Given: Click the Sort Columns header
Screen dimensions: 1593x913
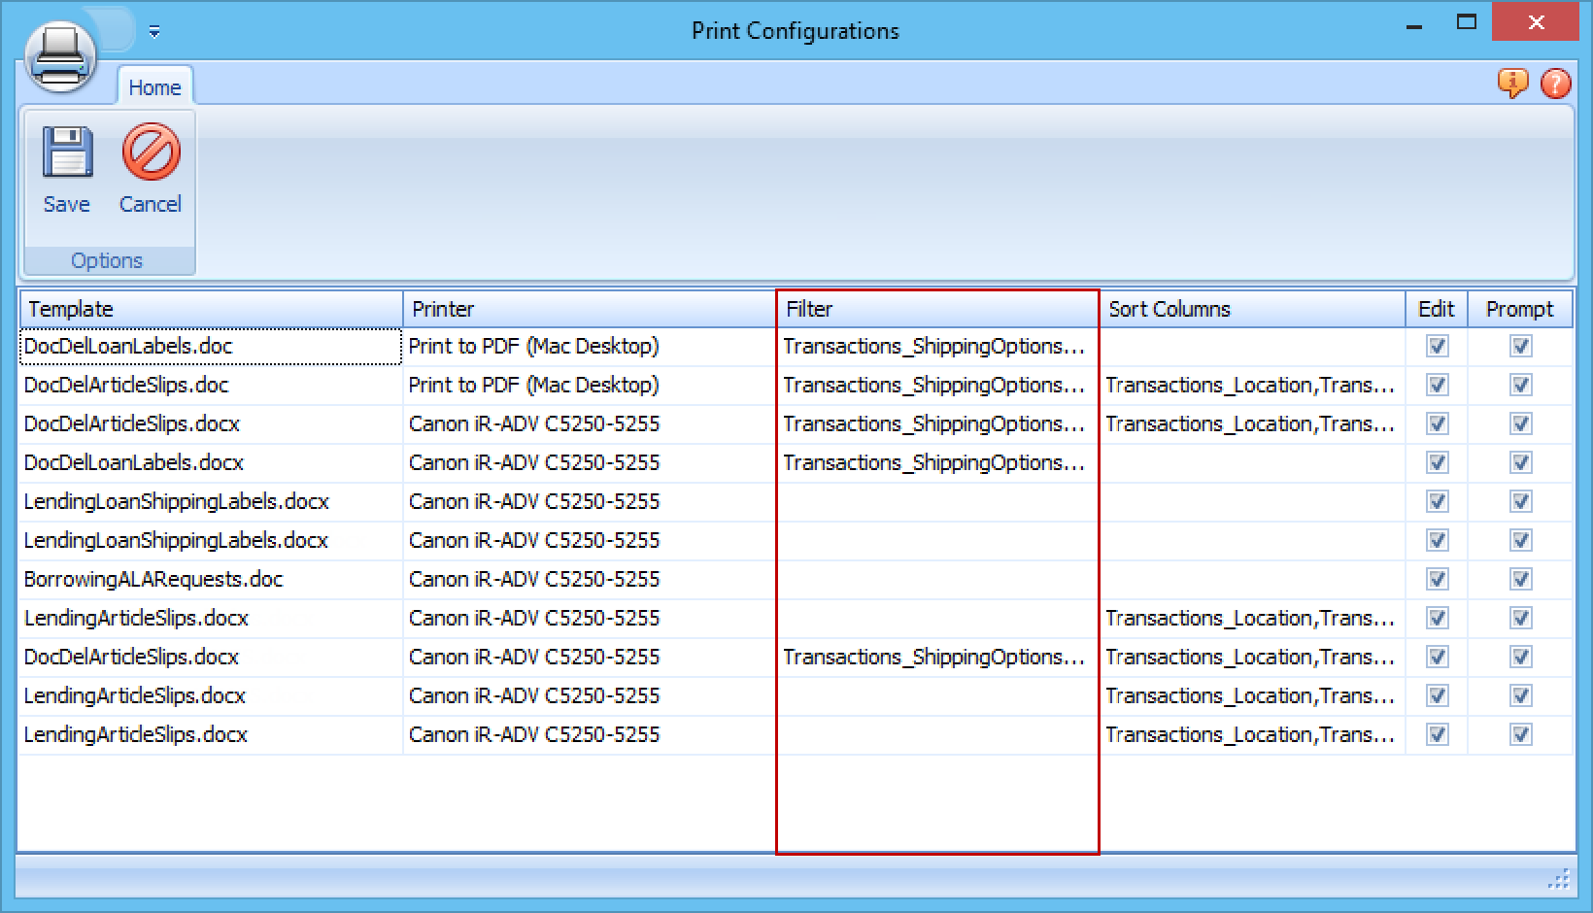Looking at the screenshot, I should (1251, 309).
